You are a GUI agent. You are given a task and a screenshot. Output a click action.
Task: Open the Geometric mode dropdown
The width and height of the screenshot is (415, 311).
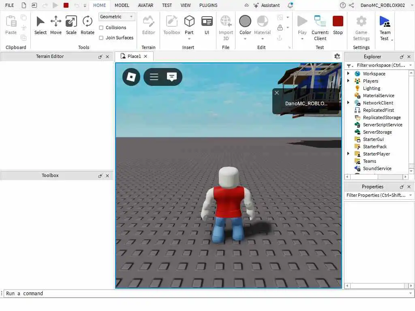[x=117, y=17]
